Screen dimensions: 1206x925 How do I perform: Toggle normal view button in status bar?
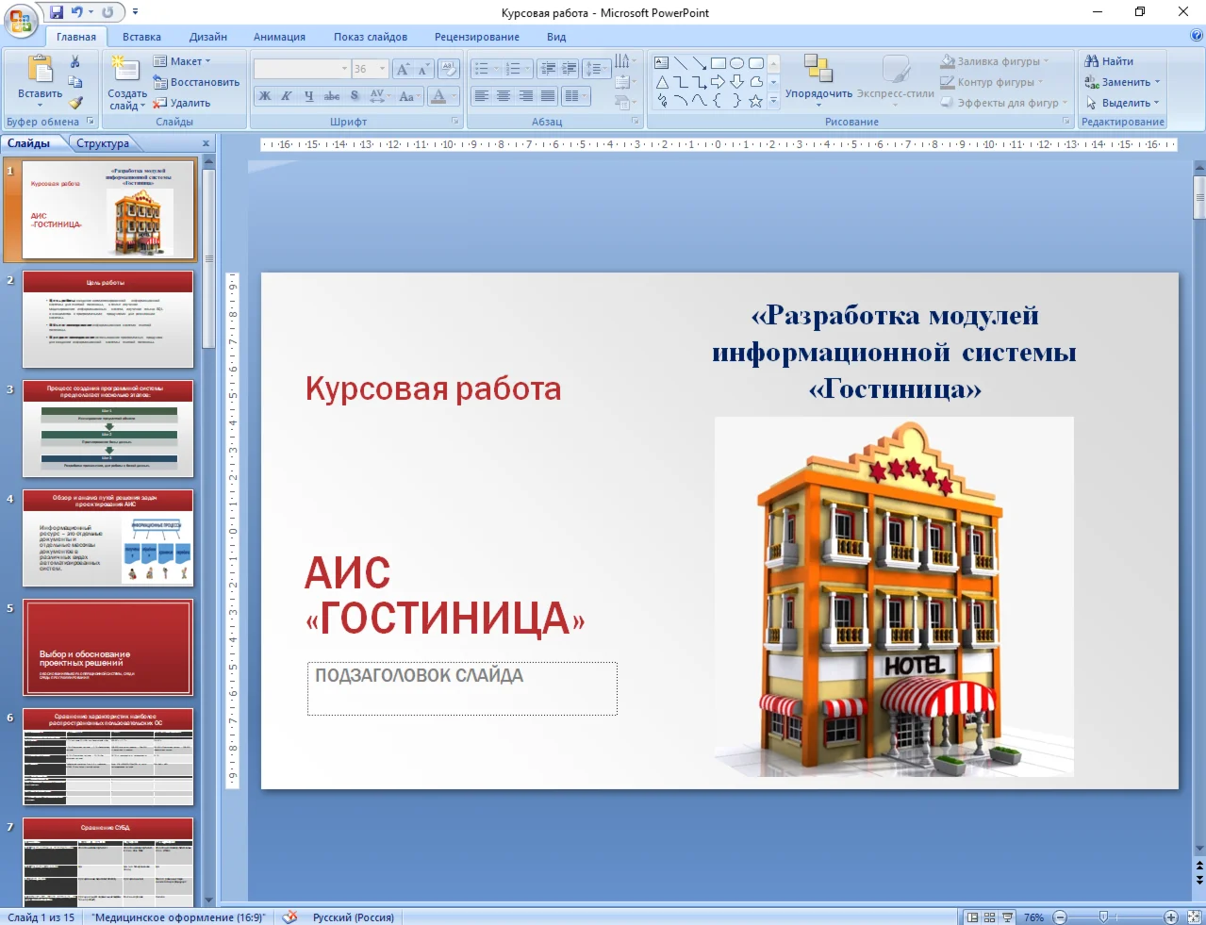click(972, 917)
